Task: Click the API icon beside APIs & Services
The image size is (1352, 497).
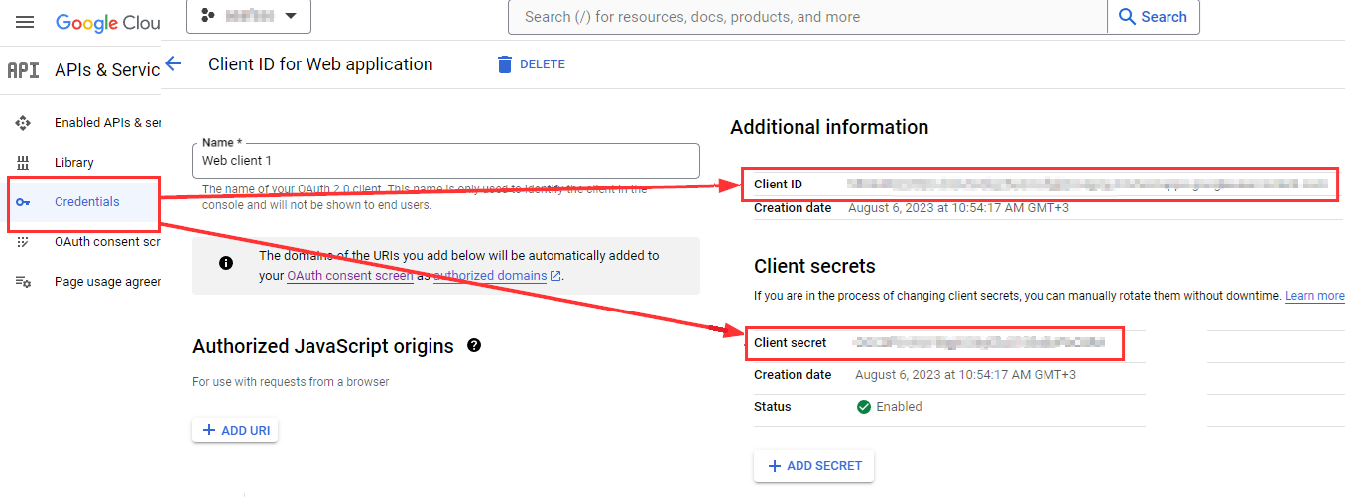Action: (x=23, y=70)
